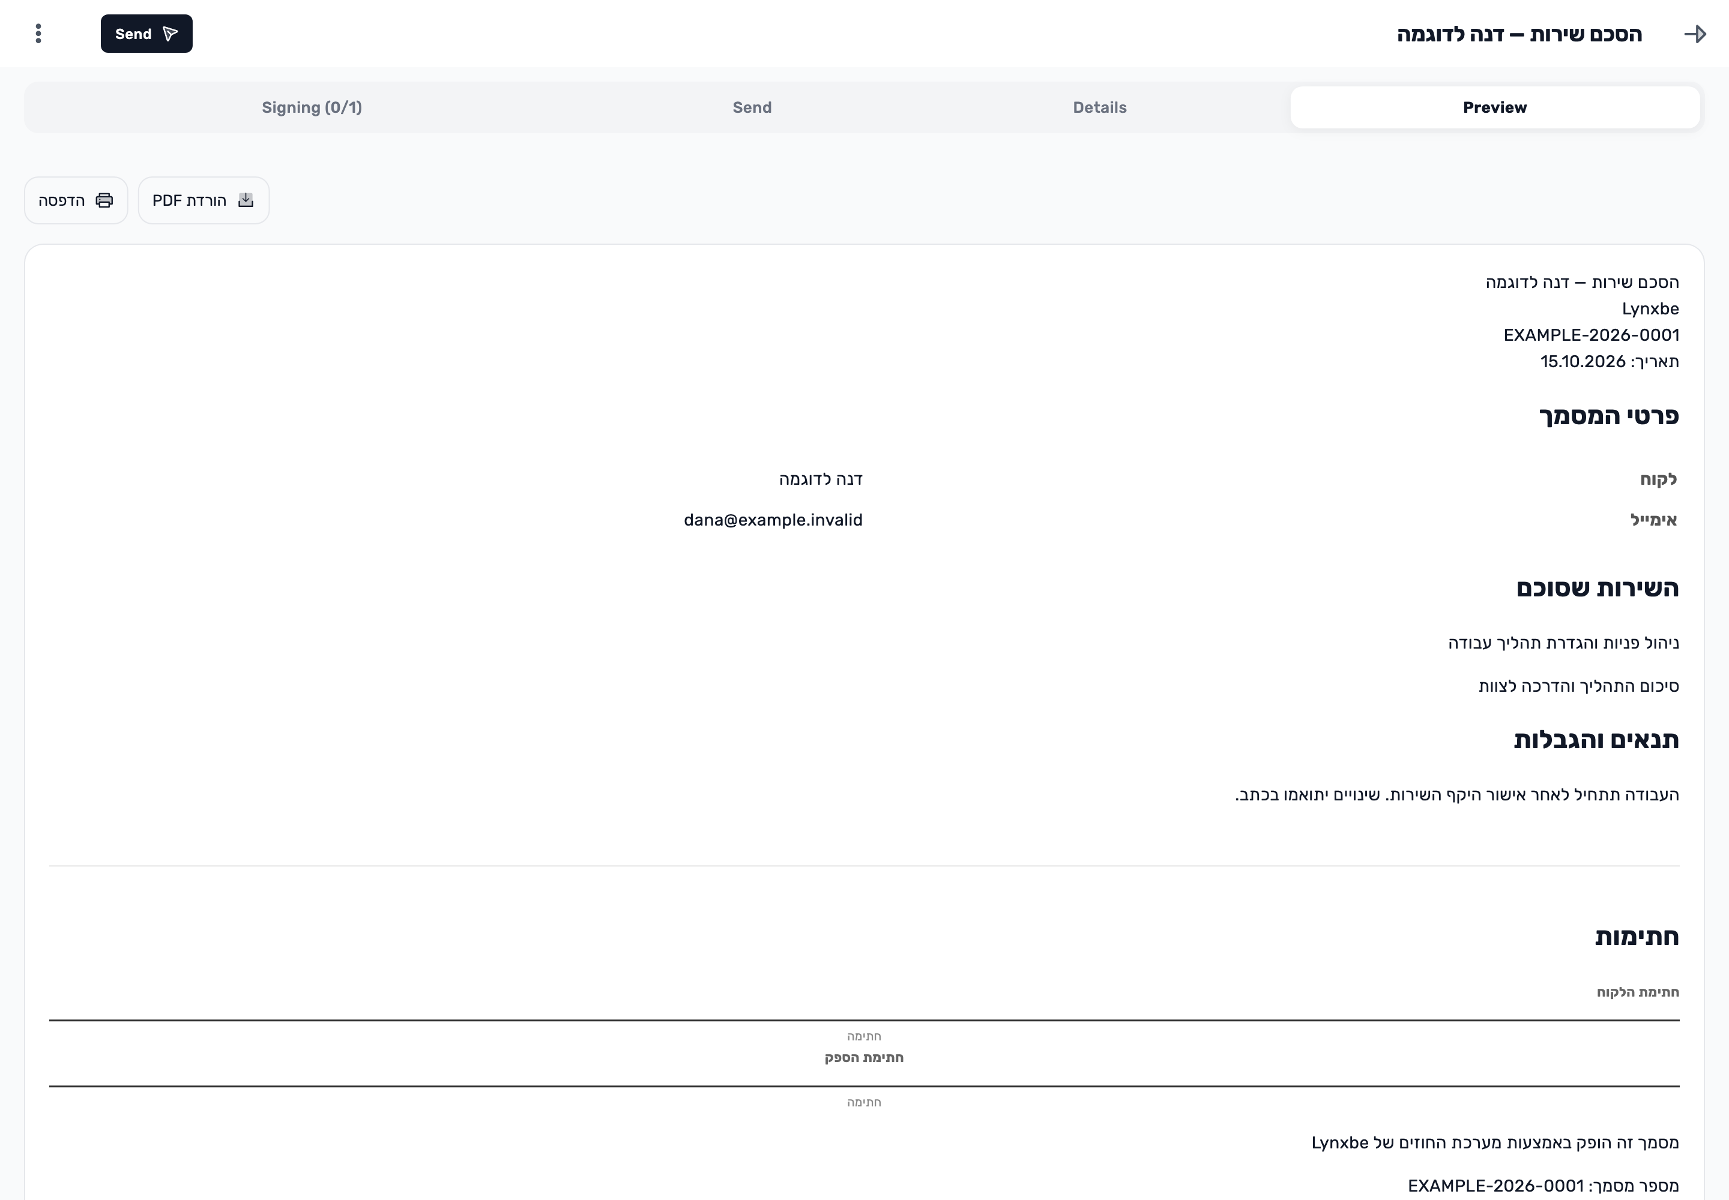Click the EXAMPLE-2026-0001 number under Lynxbe
Viewport: 1729px width, 1200px height.
(1592, 335)
